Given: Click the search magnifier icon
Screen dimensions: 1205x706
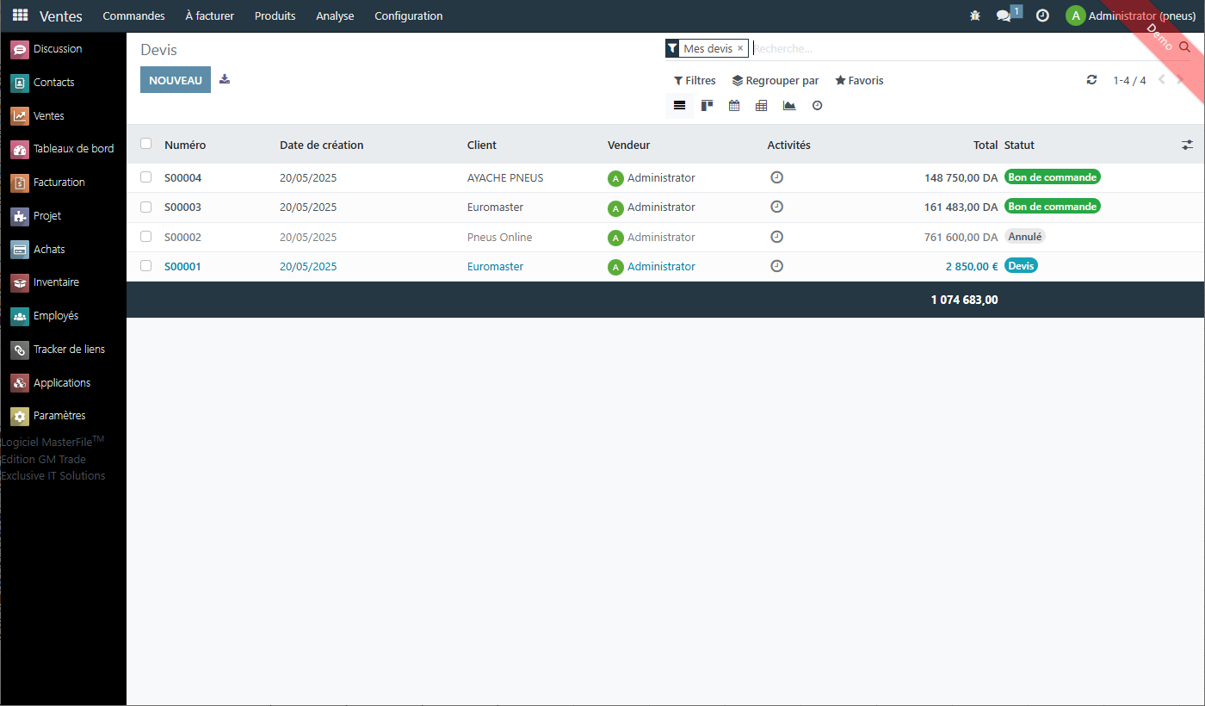Looking at the screenshot, I should (x=1185, y=47).
